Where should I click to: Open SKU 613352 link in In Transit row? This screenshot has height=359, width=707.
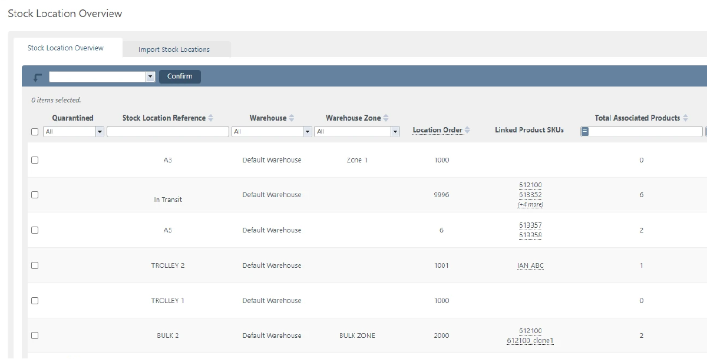530,195
